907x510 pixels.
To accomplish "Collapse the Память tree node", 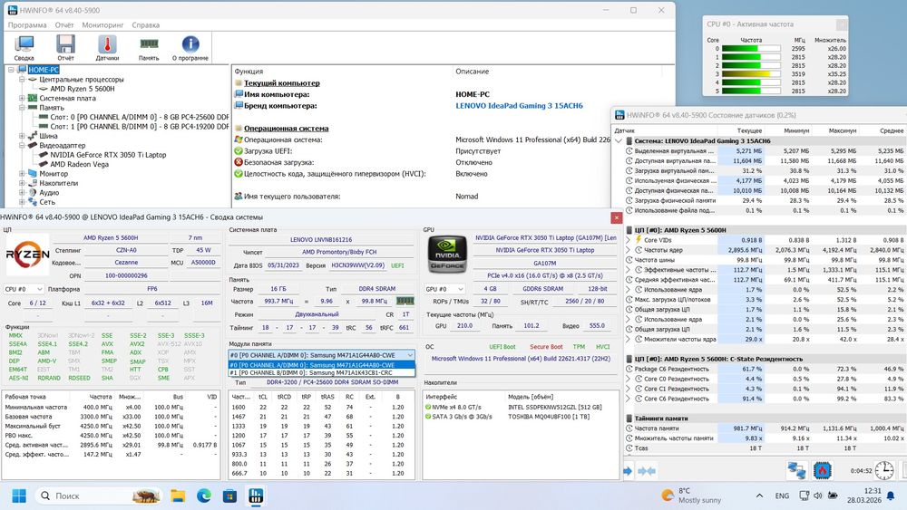I will (x=22, y=108).
